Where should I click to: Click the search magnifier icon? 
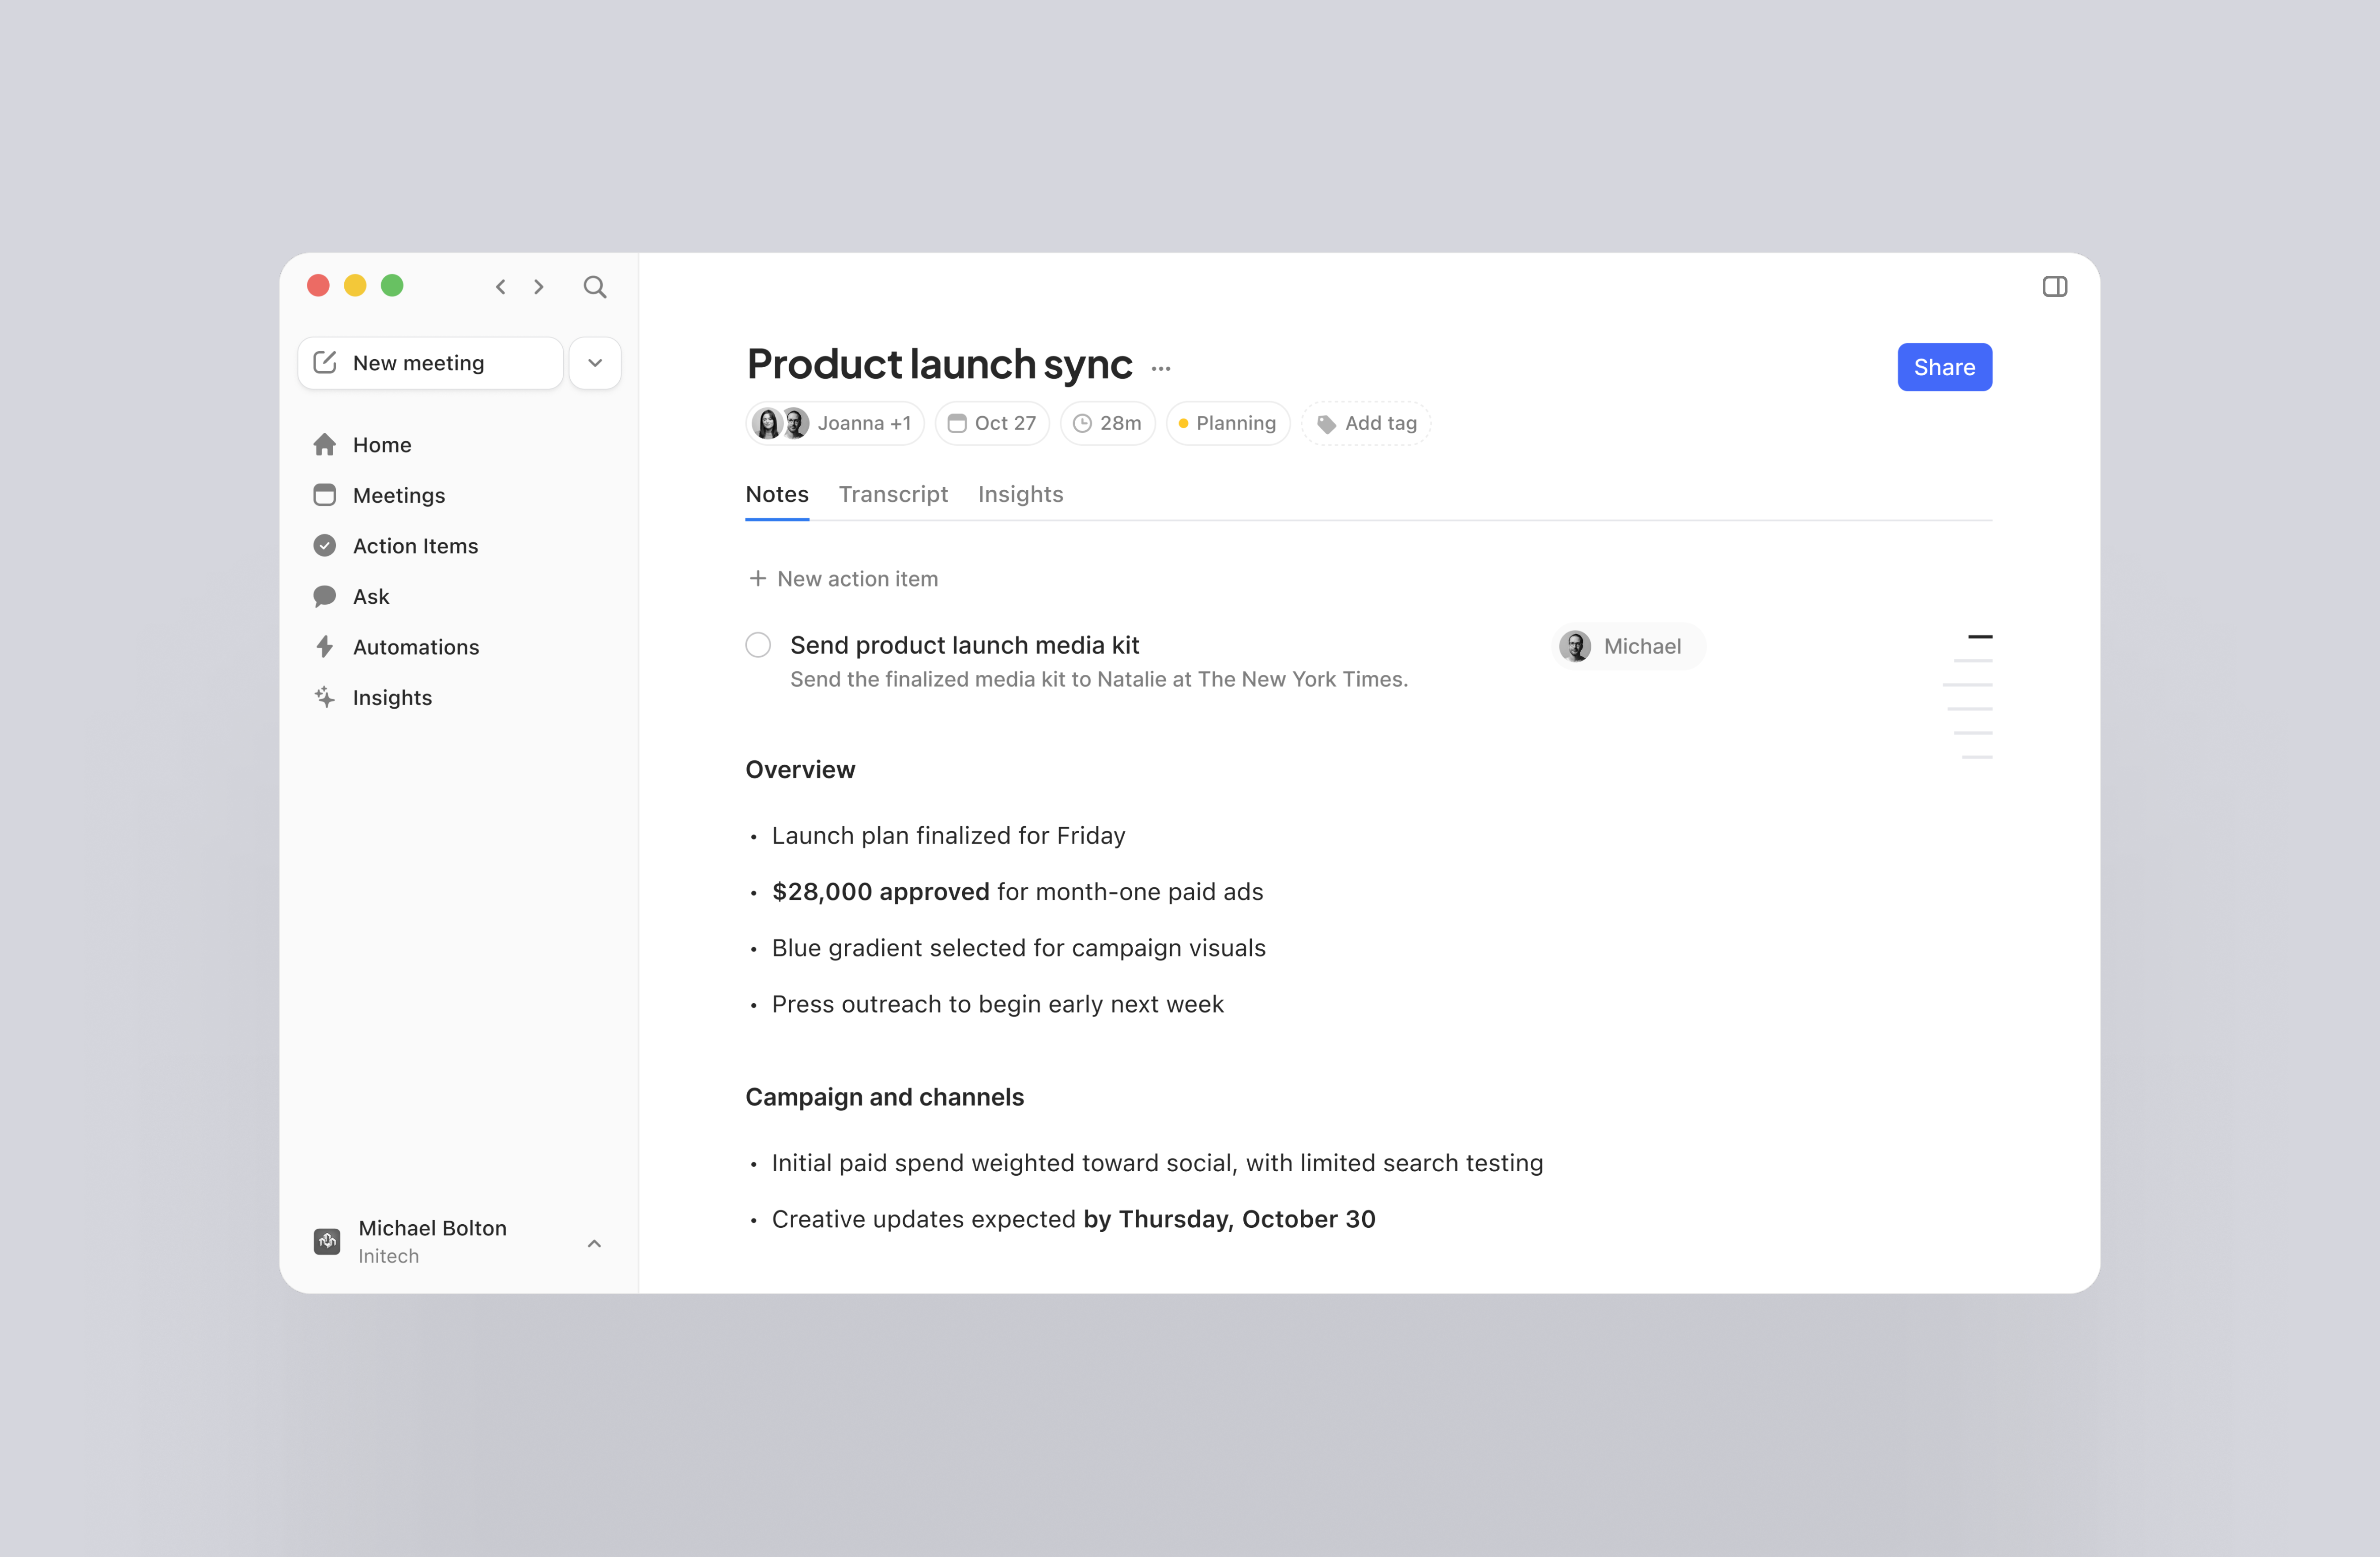point(594,287)
